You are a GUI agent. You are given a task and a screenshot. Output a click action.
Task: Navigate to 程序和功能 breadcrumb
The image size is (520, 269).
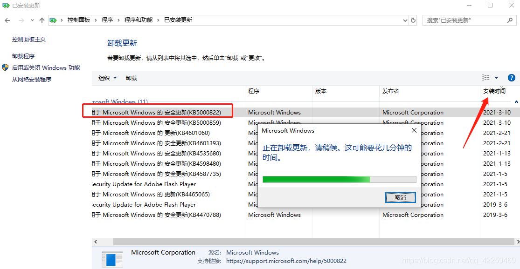click(139, 20)
